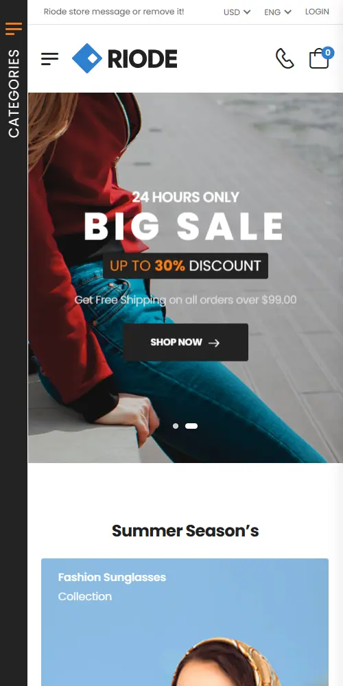Tap the phone call icon
343x686 pixels.
click(285, 58)
